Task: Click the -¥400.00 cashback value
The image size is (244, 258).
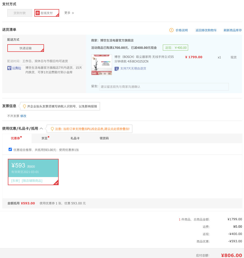Action: click(x=235, y=234)
